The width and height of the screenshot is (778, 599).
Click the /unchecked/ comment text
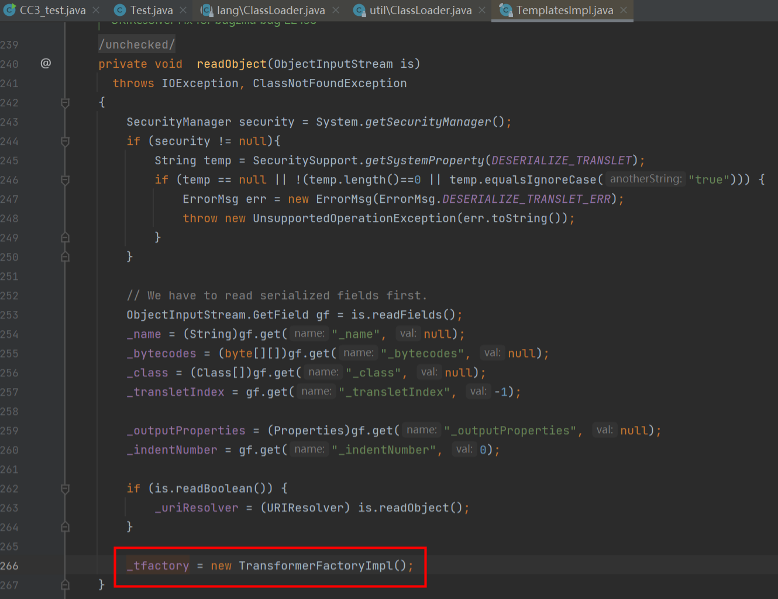coord(137,44)
